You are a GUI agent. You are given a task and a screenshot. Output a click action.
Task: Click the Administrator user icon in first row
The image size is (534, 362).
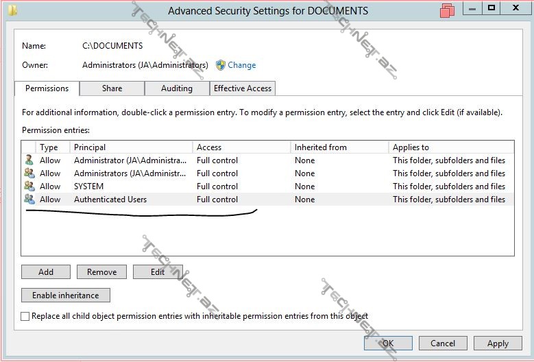pos(29,160)
